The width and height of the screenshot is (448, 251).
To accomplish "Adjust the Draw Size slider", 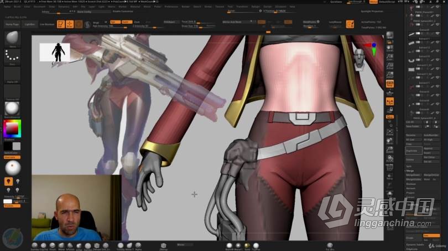I will click(199, 26).
